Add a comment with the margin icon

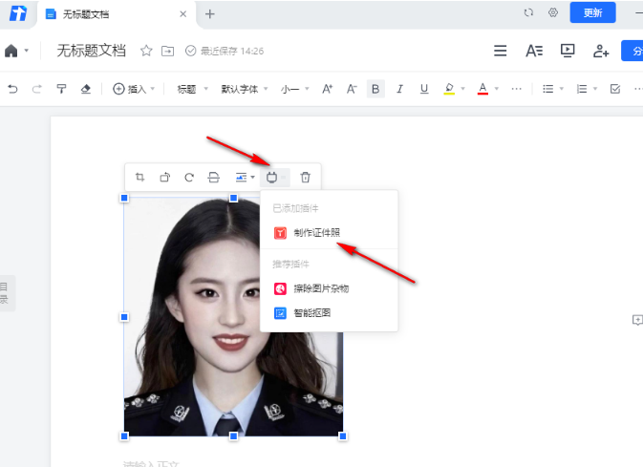[x=637, y=320]
